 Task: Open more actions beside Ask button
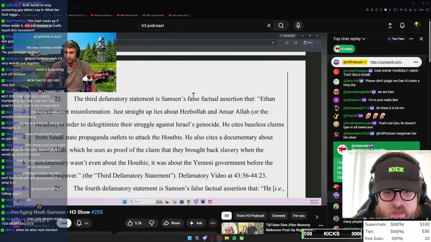point(213,223)
